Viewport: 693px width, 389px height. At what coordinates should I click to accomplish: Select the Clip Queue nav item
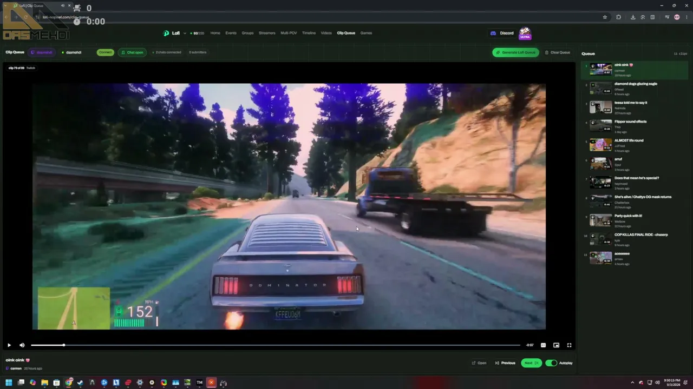coord(346,33)
